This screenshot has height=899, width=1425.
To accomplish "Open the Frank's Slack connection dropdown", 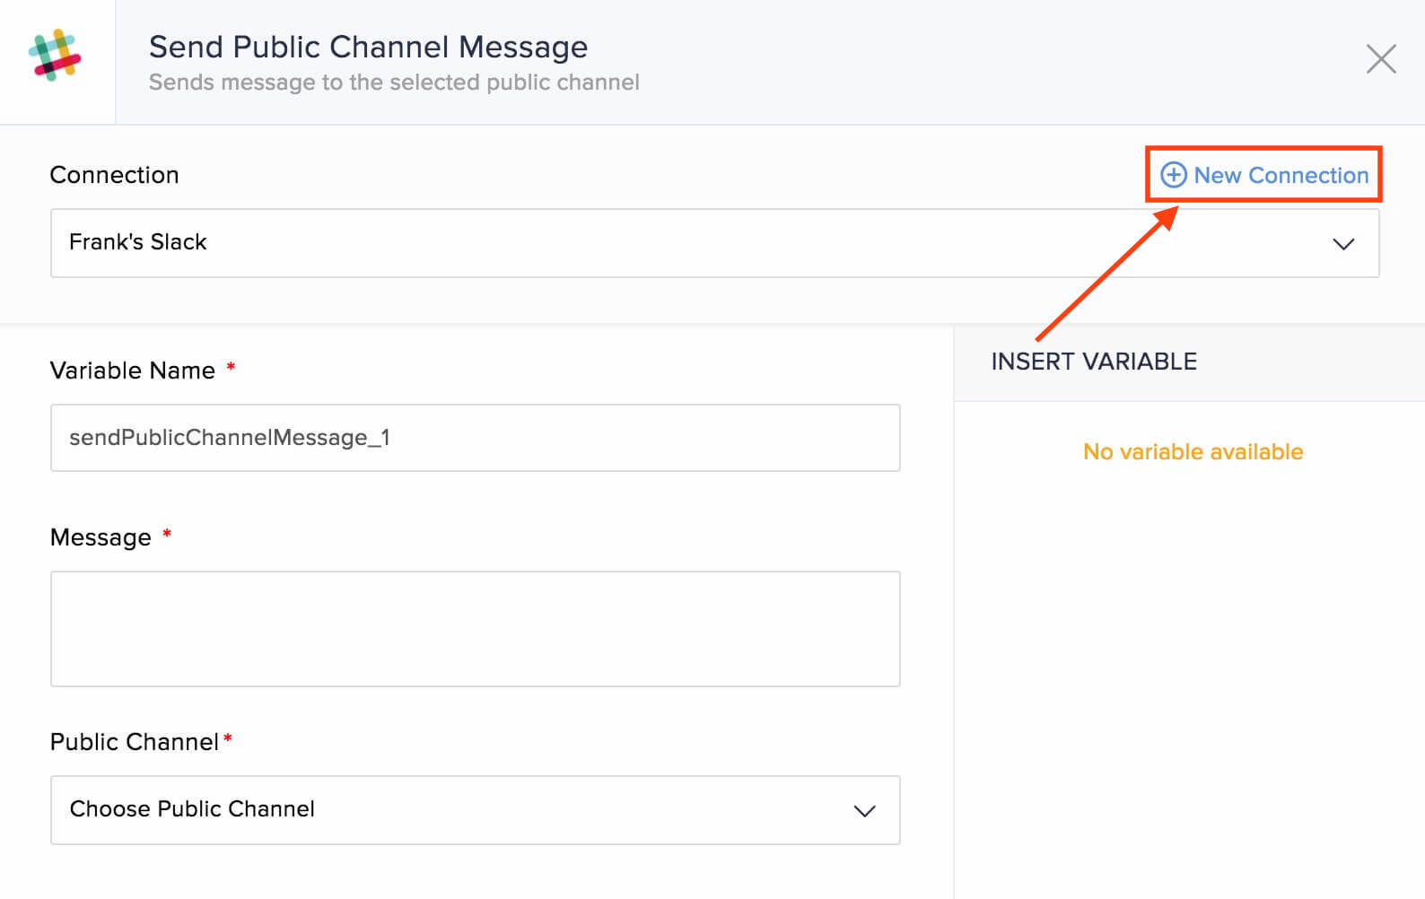I will (714, 243).
